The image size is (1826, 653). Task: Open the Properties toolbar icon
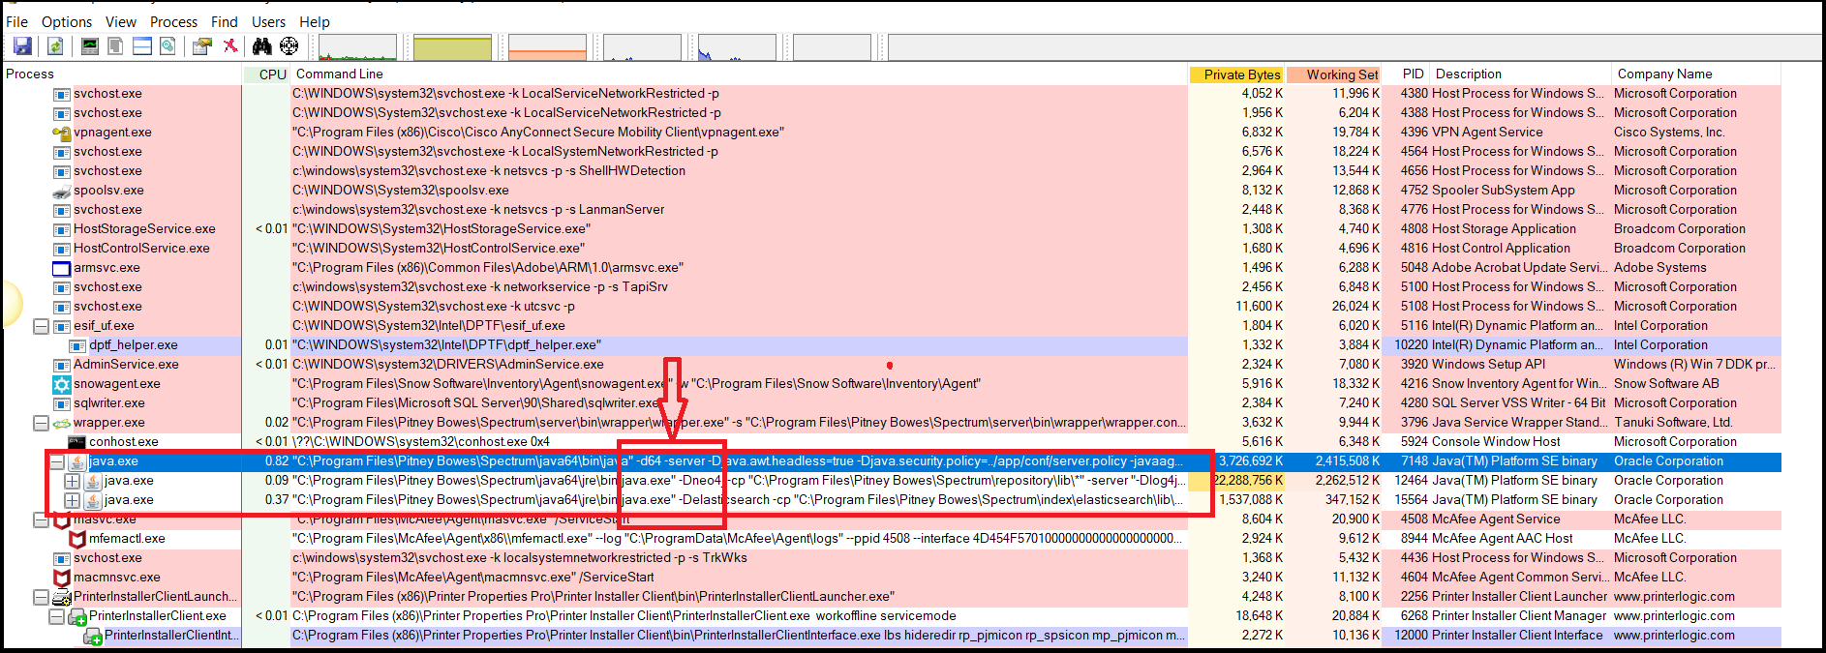pyautogui.click(x=202, y=45)
